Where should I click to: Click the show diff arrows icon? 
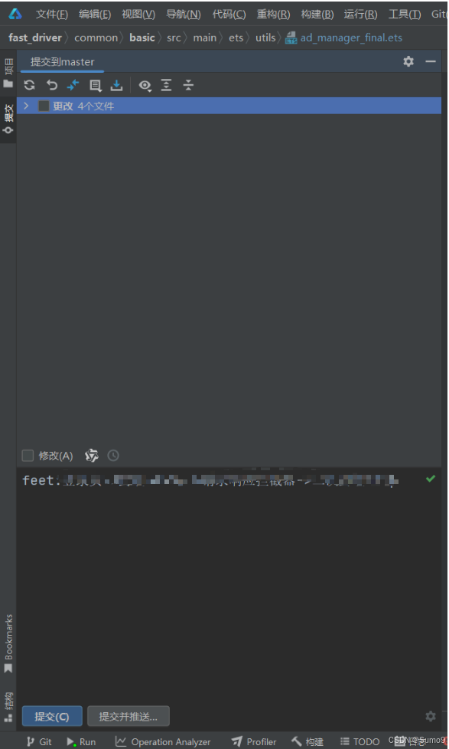[x=73, y=85]
